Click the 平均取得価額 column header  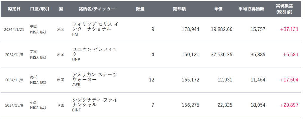pos(251,9)
